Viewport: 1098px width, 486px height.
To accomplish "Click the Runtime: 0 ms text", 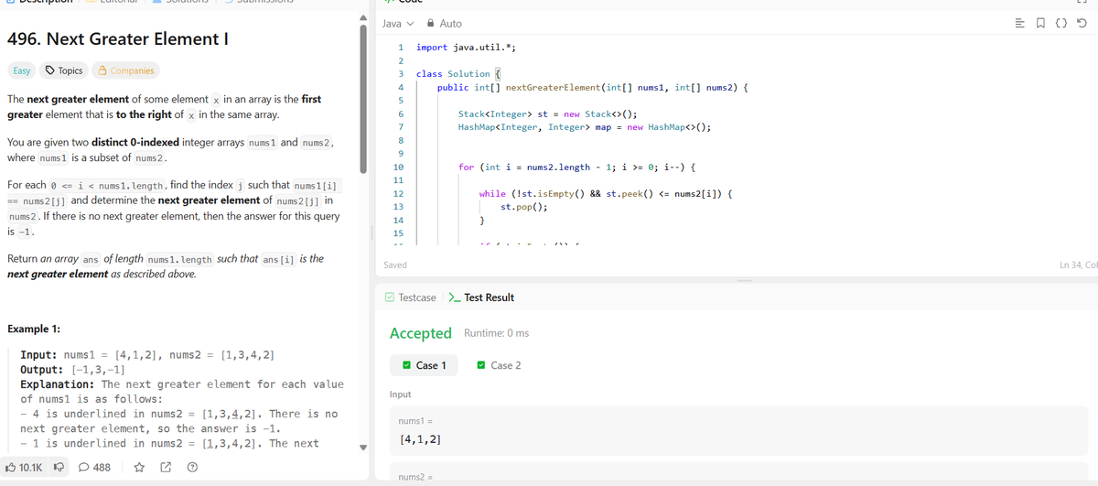I will pyautogui.click(x=497, y=333).
